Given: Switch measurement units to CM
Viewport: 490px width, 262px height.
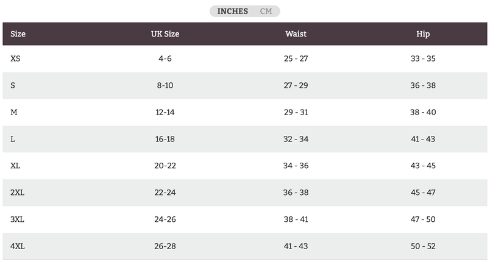Looking at the screenshot, I should coord(266,11).
